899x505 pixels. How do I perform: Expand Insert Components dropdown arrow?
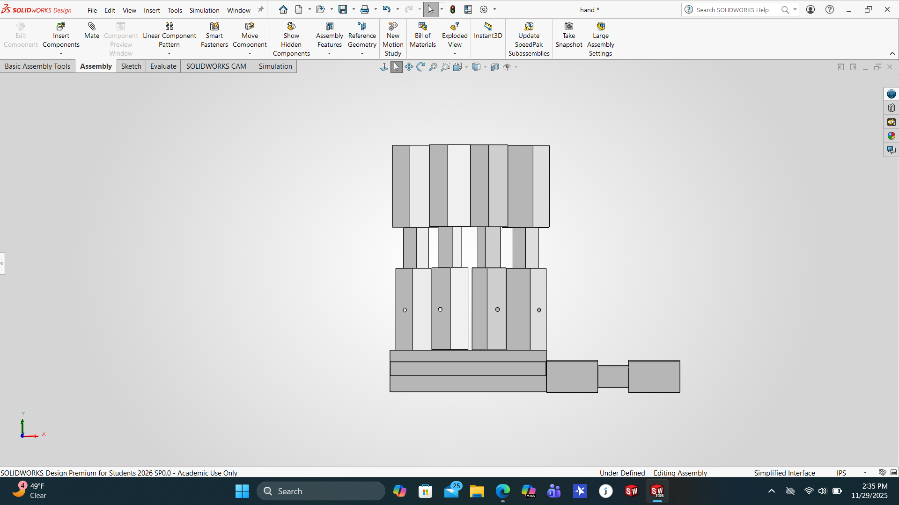pos(61,54)
